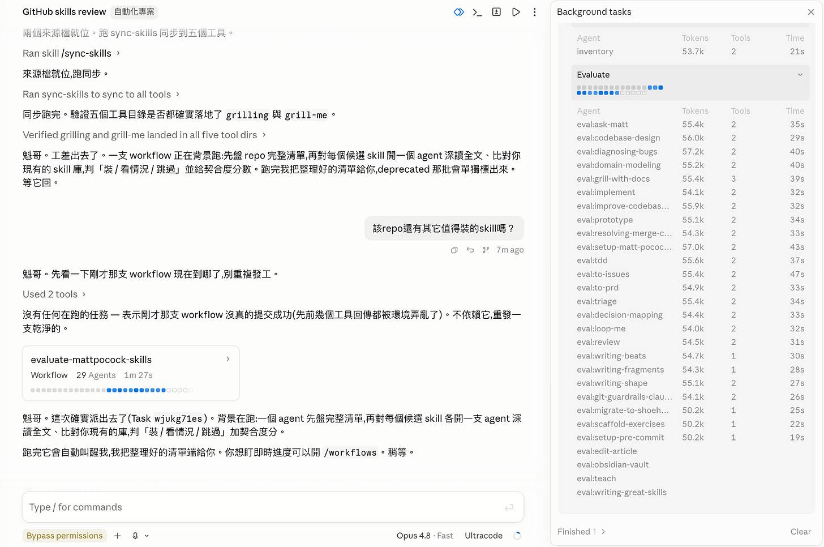Select the eval:writing-shape agent row

pos(690,383)
